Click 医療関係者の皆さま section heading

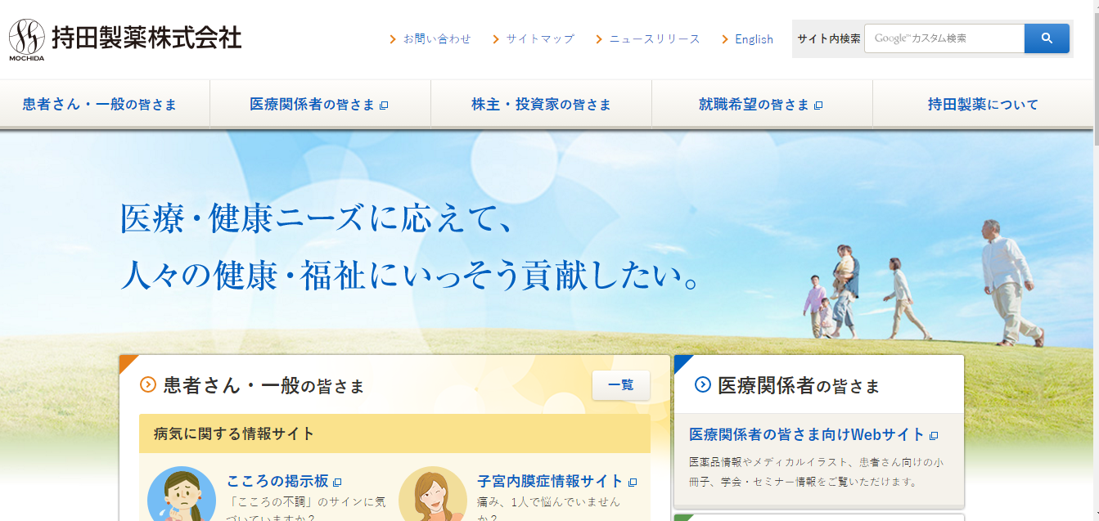point(799,385)
